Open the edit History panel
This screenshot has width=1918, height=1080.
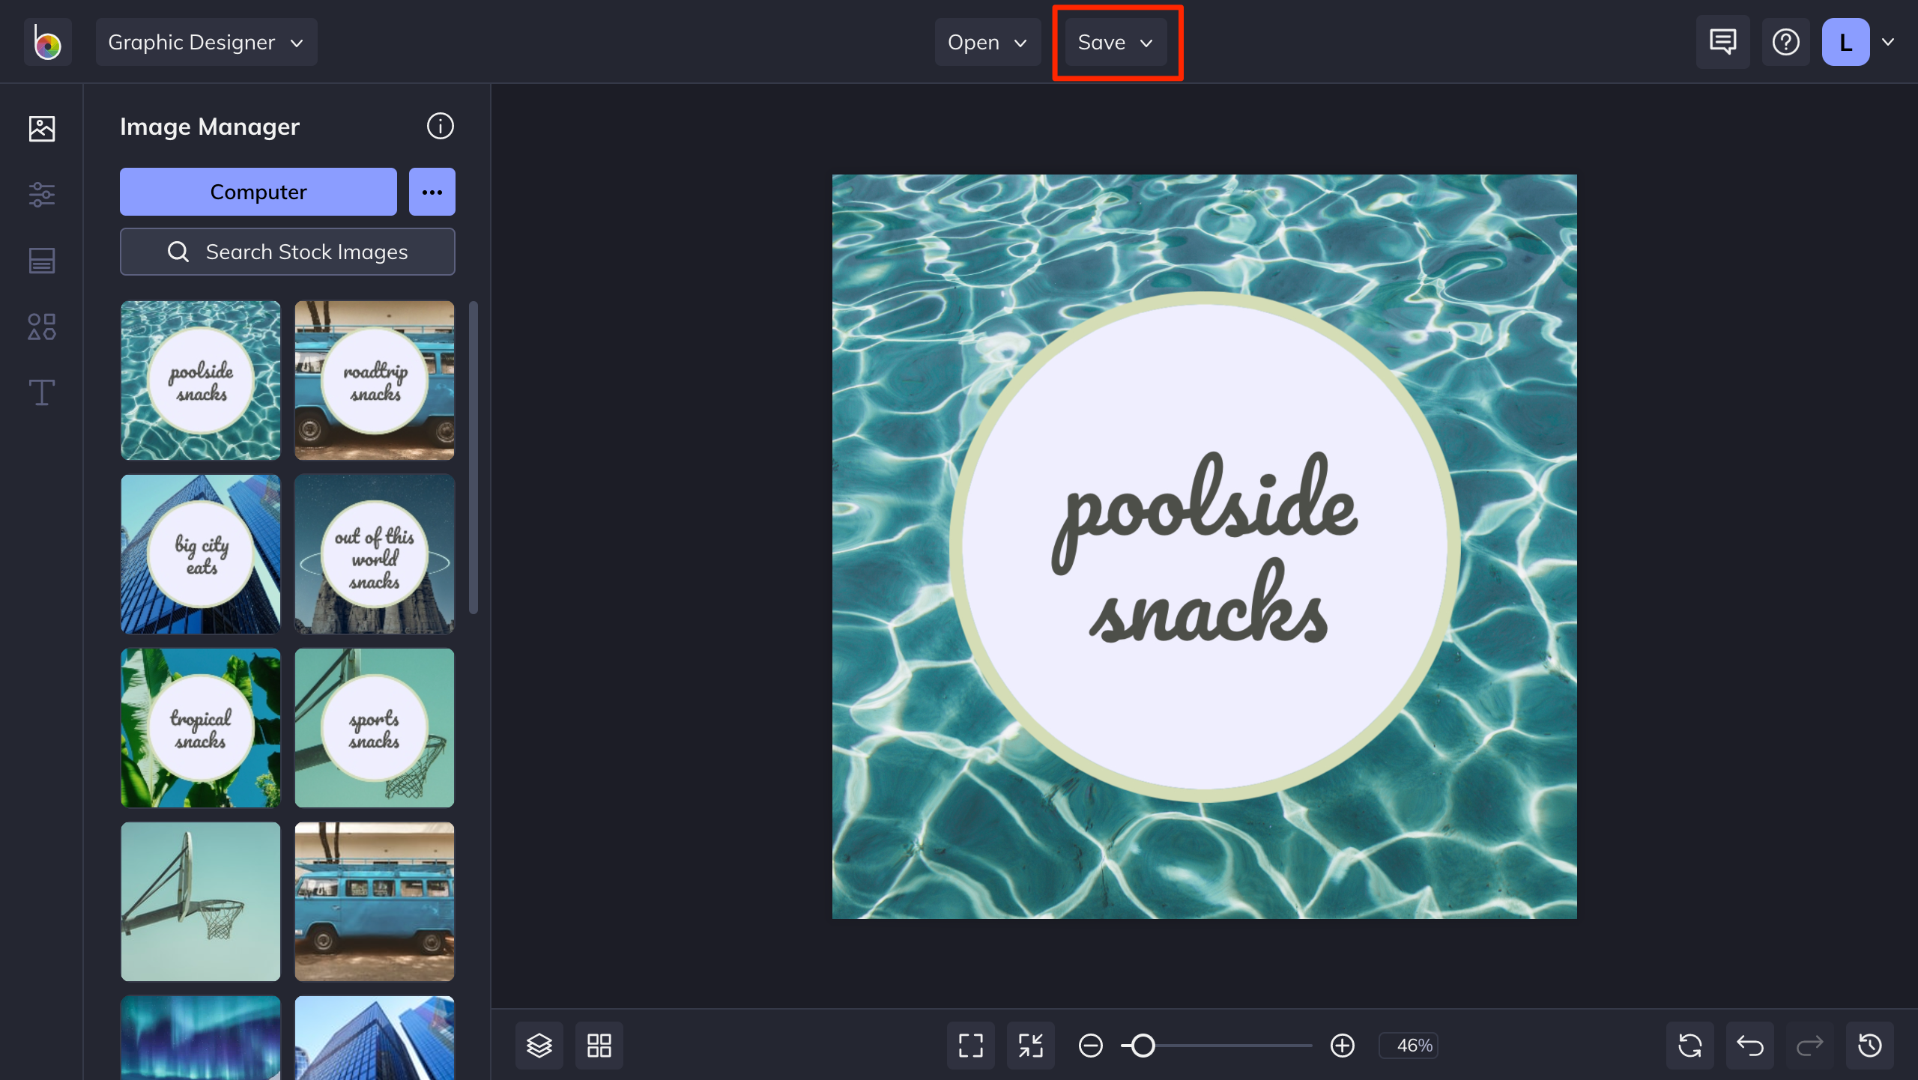click(1870, 1045)
